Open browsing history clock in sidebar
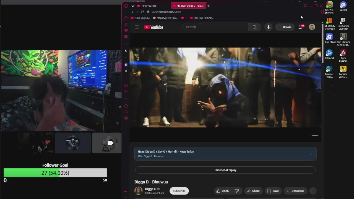354x199 pixels. pyautogui.click(x=126, y=106)
